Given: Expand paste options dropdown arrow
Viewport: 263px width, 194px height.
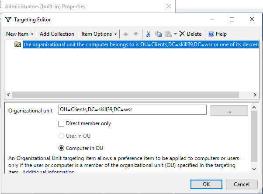Looking at the screenshot, I should [x=175, y=34].
